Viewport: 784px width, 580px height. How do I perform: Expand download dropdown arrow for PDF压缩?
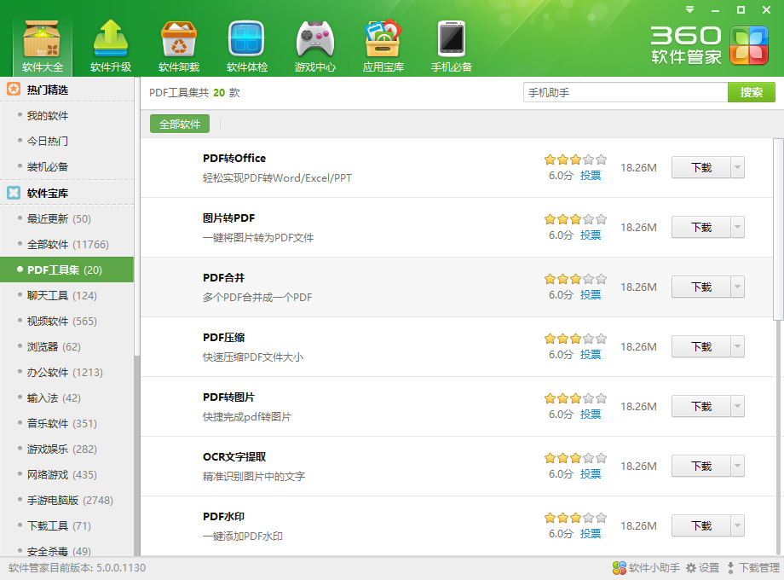coord(737,347)
